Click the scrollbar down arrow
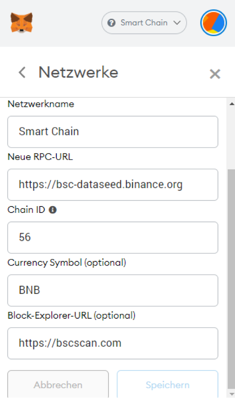This screenshot has width=235, height=398. [232, 394]
